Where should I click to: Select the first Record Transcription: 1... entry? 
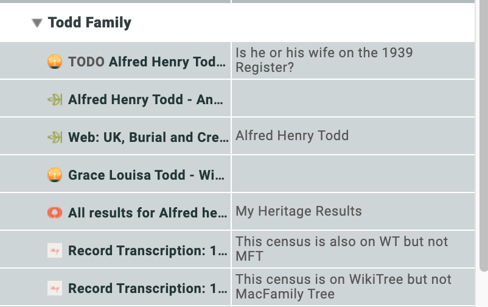tap(147, 250)
